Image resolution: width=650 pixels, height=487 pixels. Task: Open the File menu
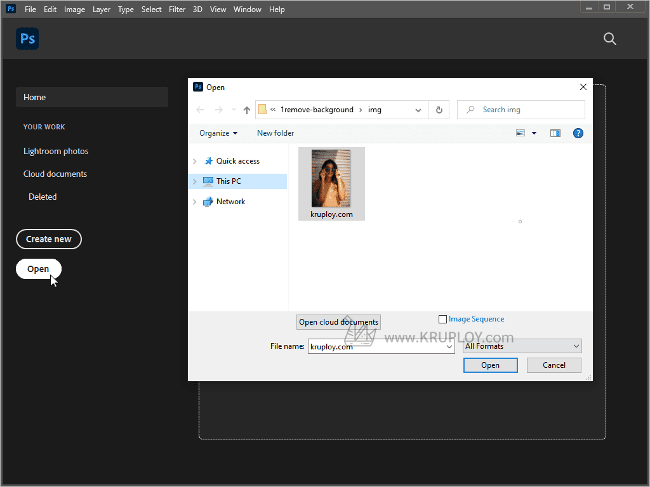coord(30,9)
